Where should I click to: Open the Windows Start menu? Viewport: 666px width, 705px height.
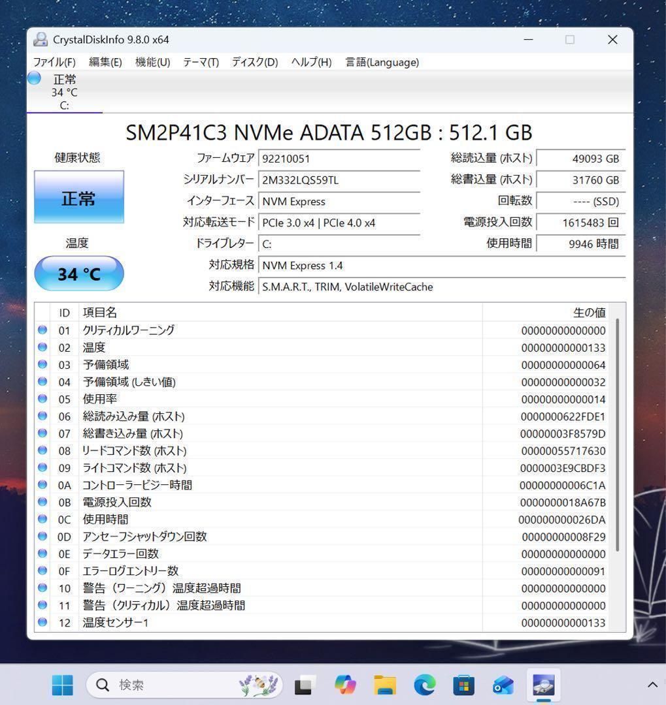coord(63,685)
